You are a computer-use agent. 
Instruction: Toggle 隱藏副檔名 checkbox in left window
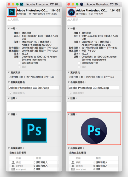point(10,93)
